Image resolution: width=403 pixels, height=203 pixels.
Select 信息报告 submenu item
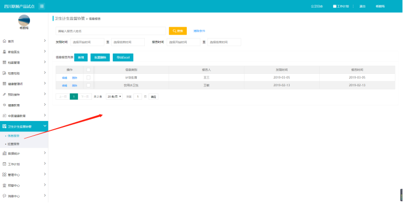click(x=14, y=136)
